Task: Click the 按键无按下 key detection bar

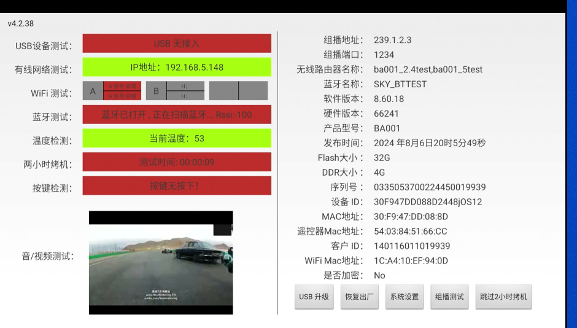Action: point(177,185)
